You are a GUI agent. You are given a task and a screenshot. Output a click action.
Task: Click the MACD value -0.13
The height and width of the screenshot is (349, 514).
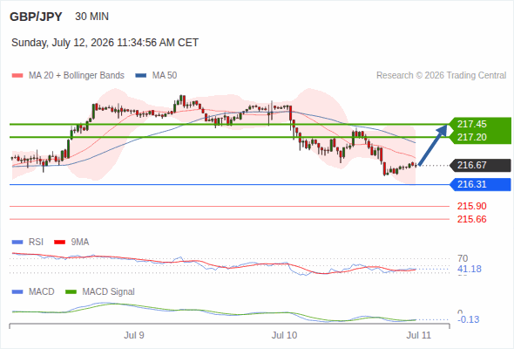click(468, 319)
